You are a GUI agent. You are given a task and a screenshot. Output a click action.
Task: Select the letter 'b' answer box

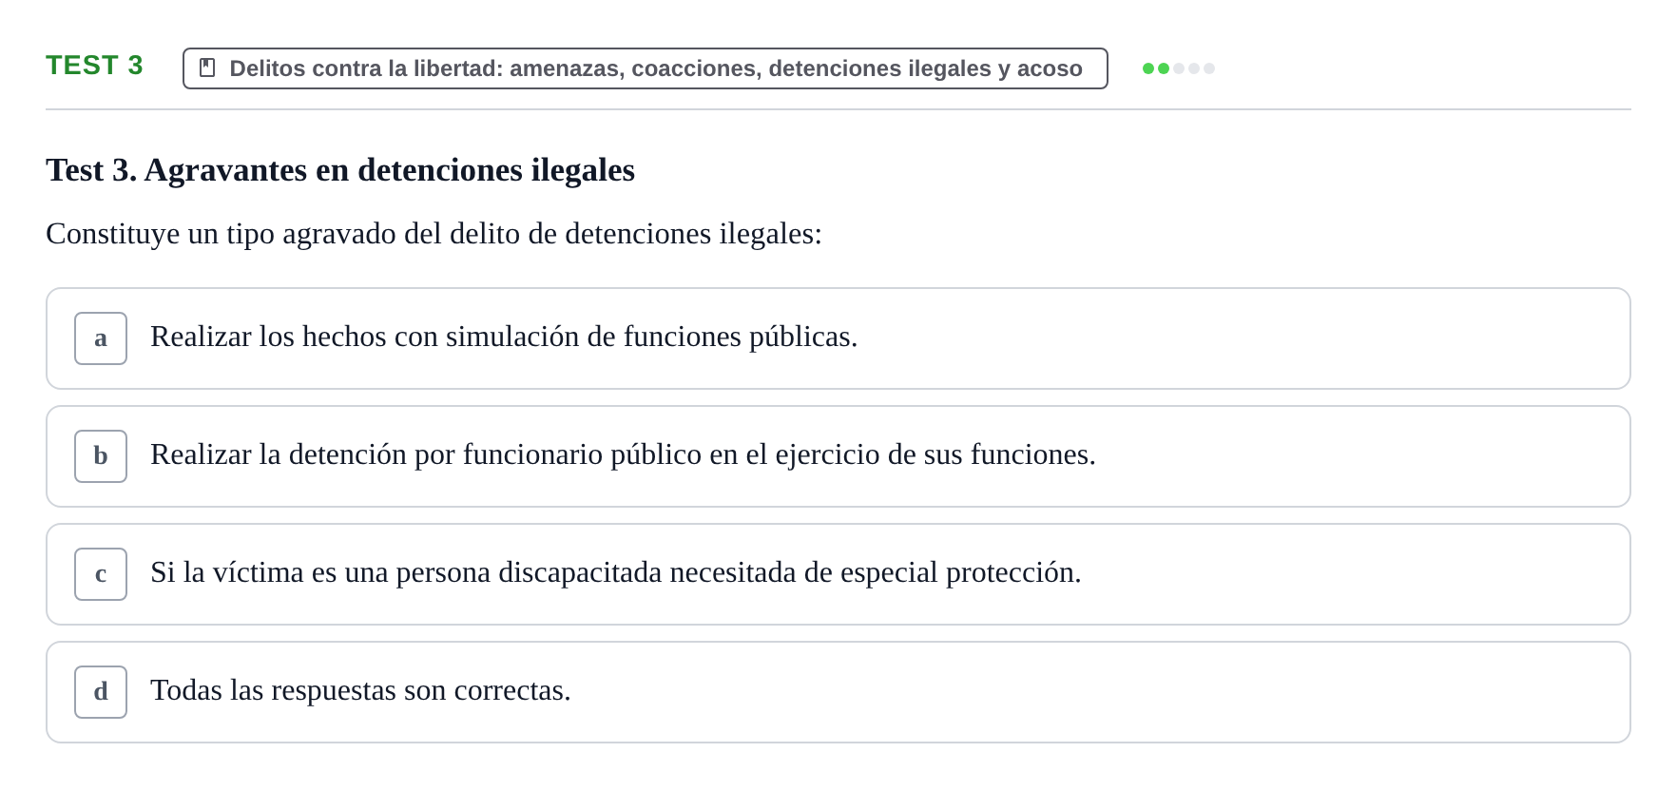coord(101,456)
